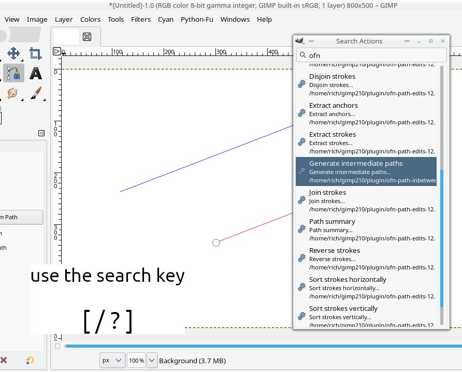The image size is (462, 372).
Task: Select Extract anchors action
Action: point(366,113)
